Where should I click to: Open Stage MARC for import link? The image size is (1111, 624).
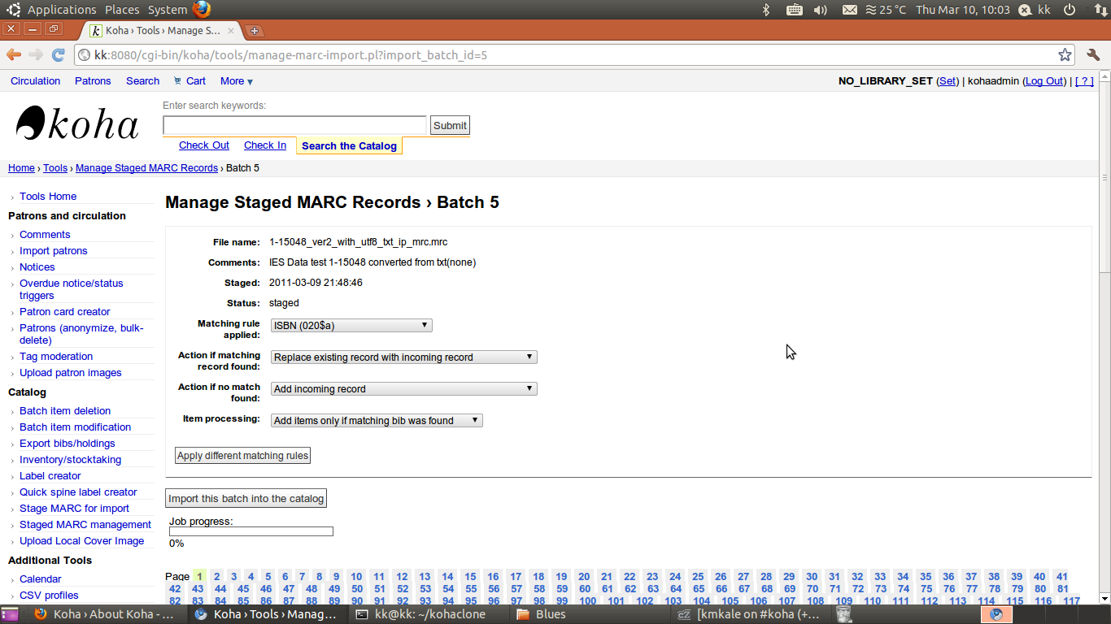(x=74, y=509)
